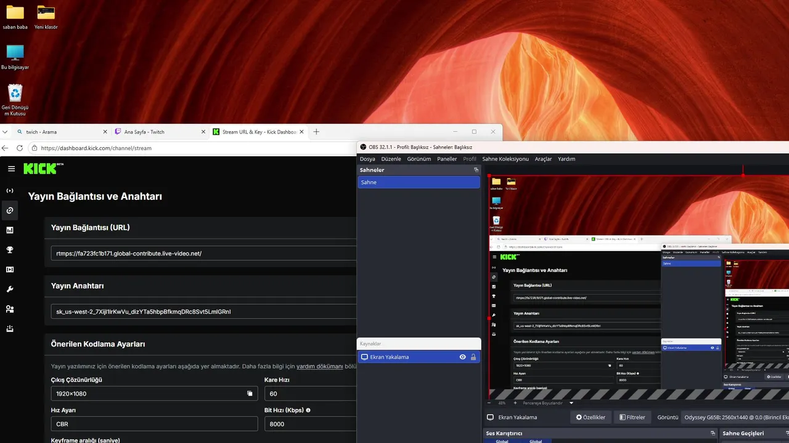This screenshot has width=789, height=443.
Task: Click the Bit Hızı info icon
Action: 308,410
